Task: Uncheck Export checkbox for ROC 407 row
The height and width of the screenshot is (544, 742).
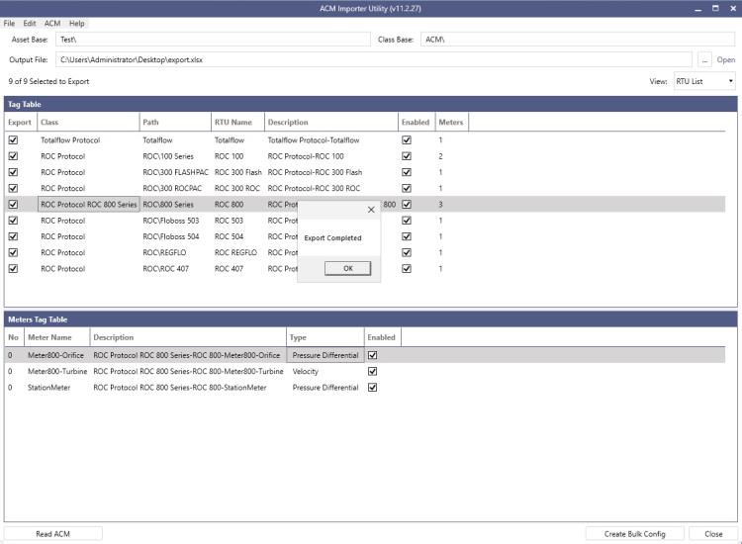Action: point(13,268)
